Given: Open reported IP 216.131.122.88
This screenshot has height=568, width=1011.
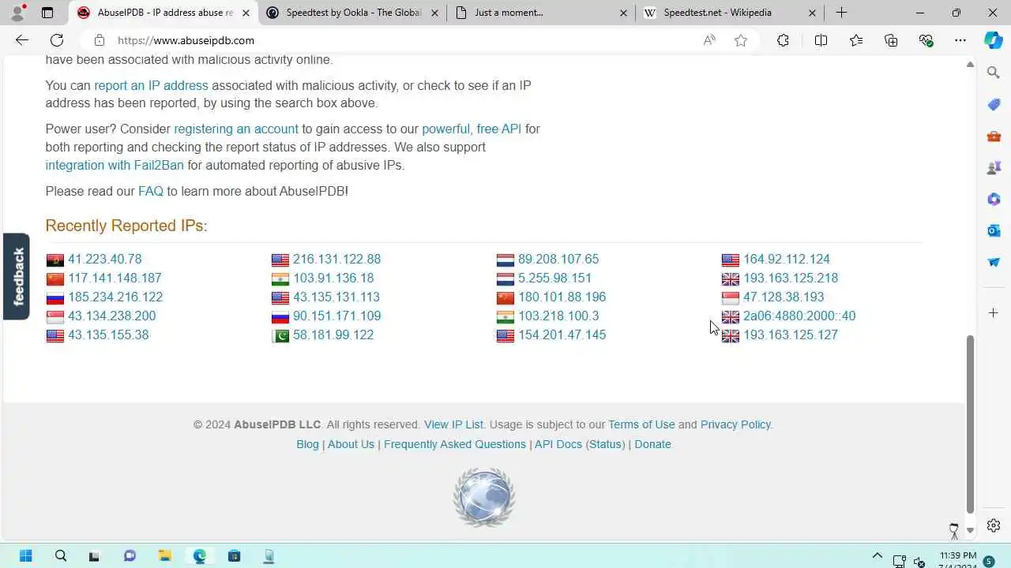Looking at the screenshot, I should pos(336,259).
